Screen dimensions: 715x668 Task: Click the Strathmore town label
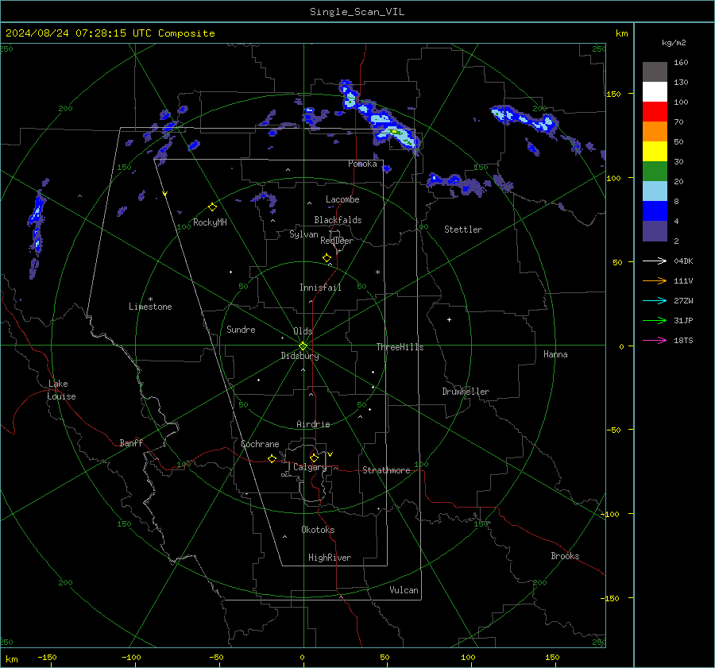click(386, 470)
